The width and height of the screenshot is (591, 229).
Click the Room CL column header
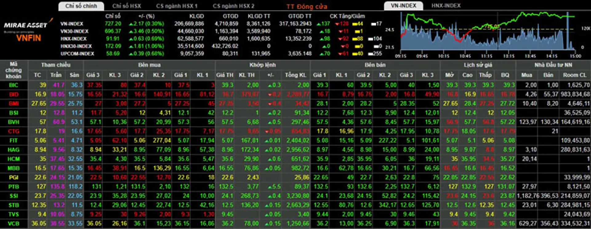point(574,75)
